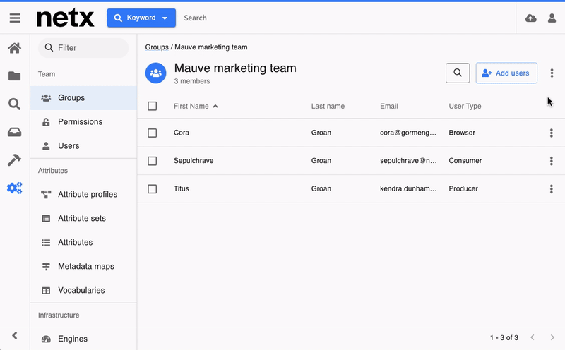
Task: Open the row actions menu for Titus
Action: point(552,189)
